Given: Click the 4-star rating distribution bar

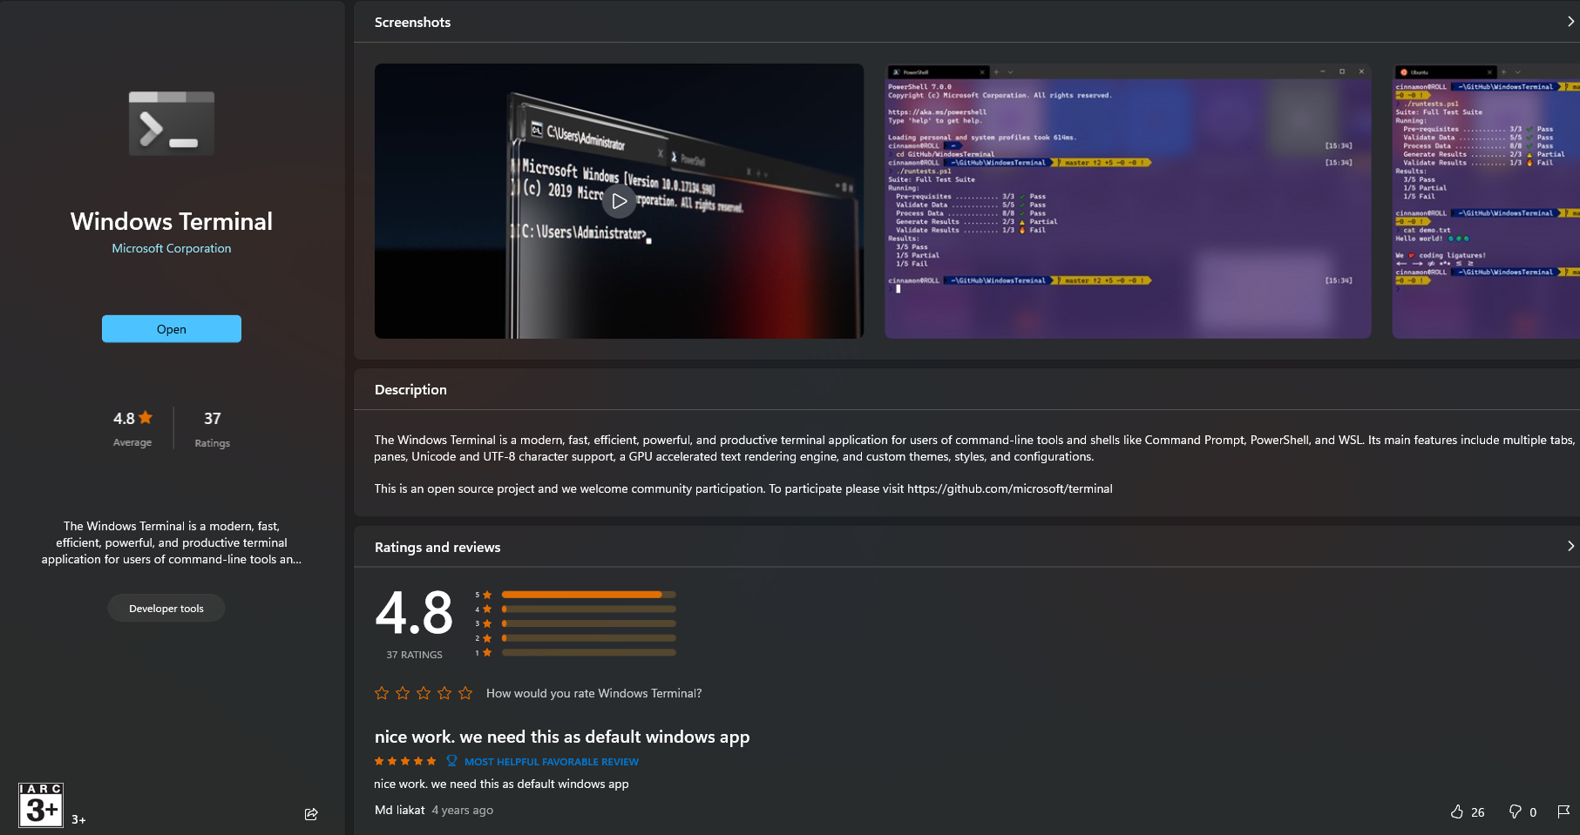Looking at the screenshot, I should point(589,609).
